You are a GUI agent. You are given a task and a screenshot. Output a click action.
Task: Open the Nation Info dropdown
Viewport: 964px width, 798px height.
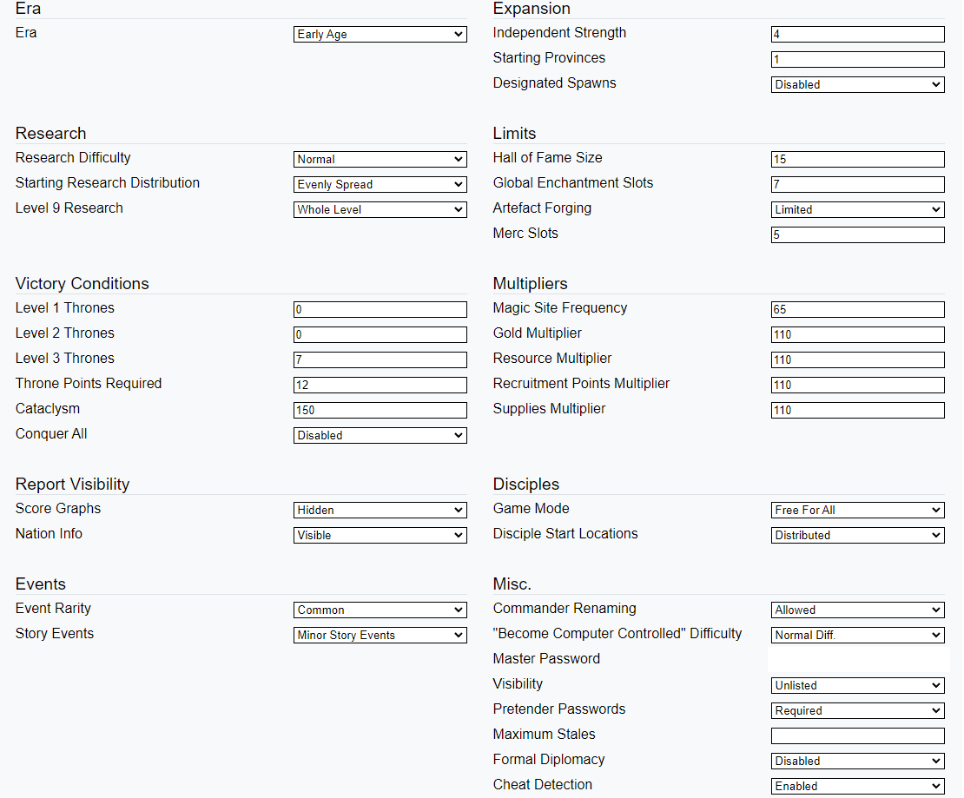tap(380, 536)
